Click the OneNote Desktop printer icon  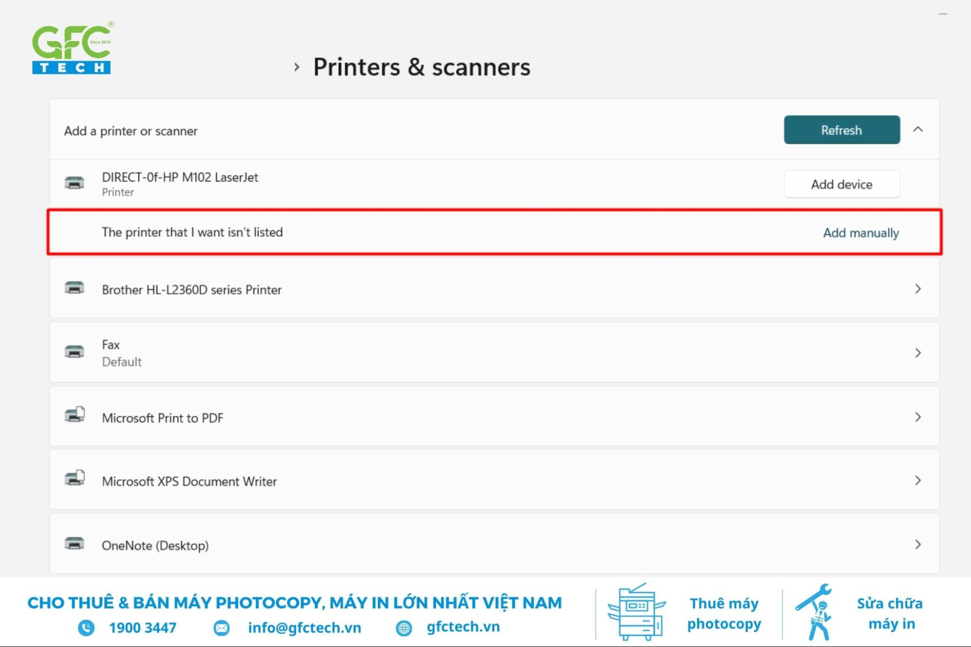pos(74,544)
